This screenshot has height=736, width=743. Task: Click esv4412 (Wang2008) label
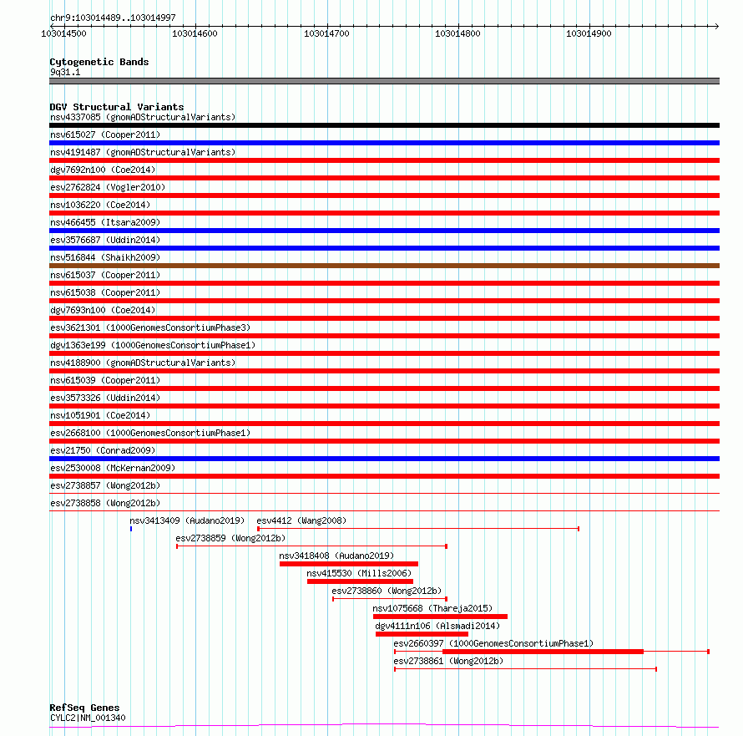pos(301,520)
